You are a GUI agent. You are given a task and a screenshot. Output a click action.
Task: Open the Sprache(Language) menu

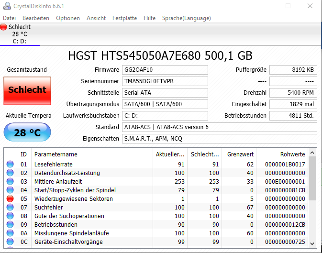click(x=187, y=18)
